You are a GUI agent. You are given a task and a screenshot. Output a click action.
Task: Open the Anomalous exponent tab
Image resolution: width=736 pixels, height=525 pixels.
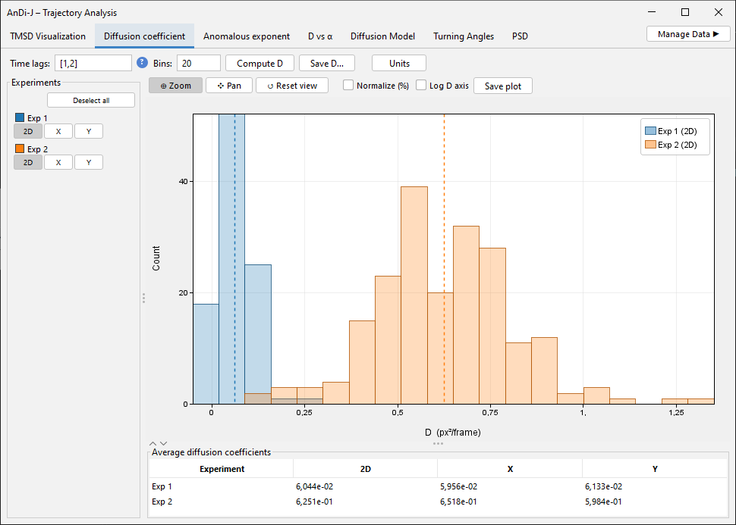[247, 36]
